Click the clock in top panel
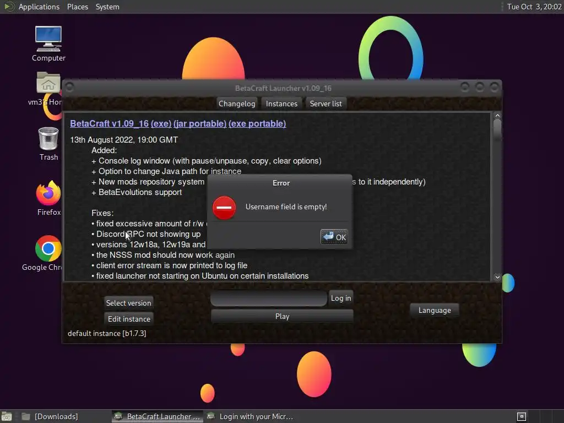The image size is (564, 423). [534, 7]
